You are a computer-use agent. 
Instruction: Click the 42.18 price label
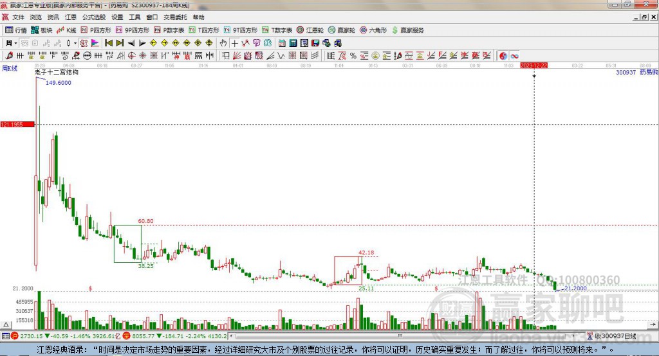366,253
